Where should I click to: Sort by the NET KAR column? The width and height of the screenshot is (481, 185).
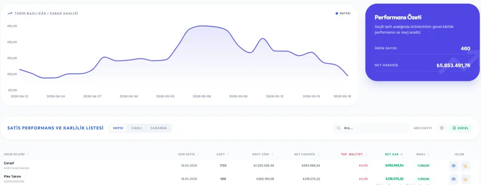click(394, 154)
